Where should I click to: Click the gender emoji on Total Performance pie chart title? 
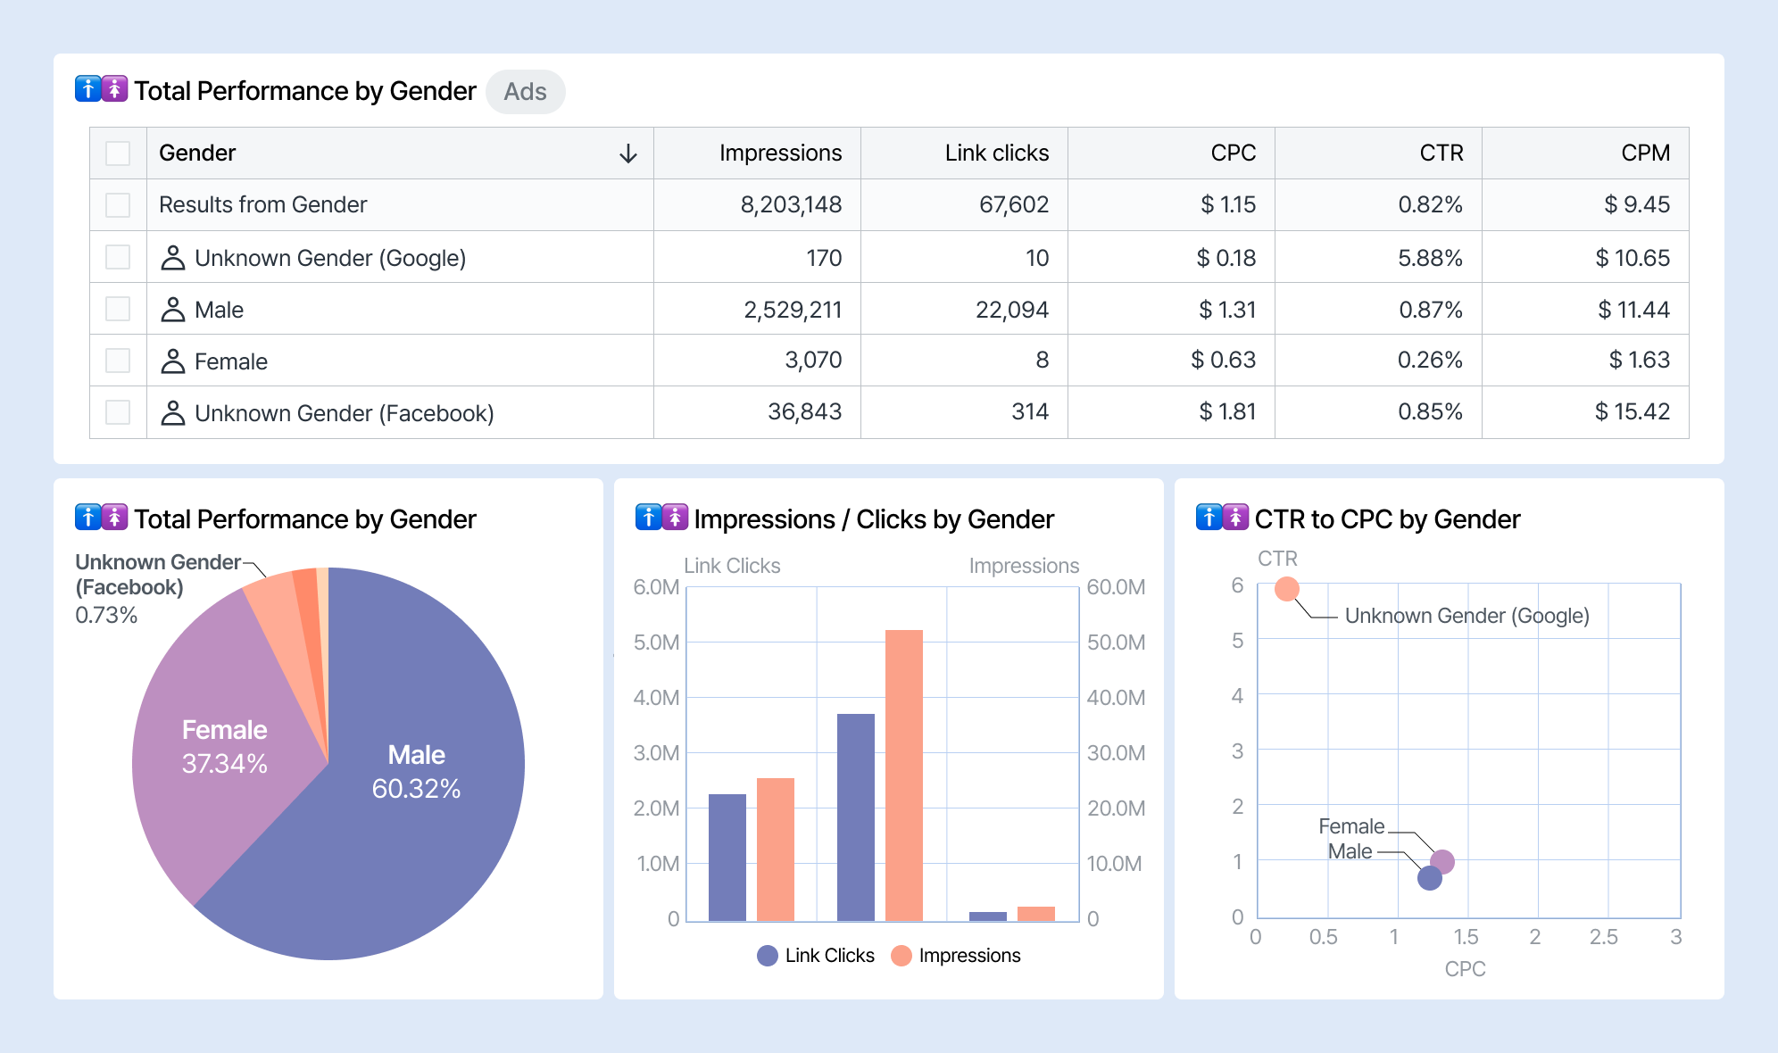point(101,518)
